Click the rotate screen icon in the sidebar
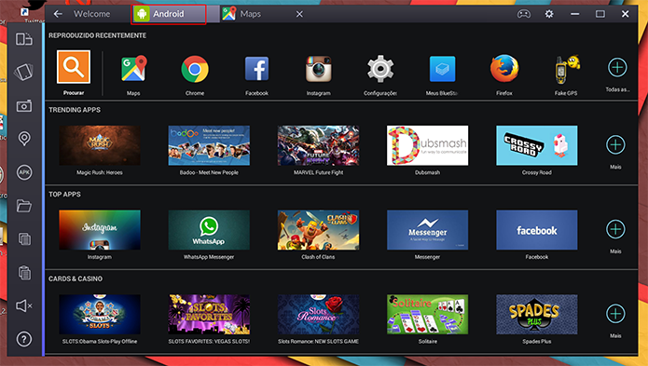Screen dimensions: 648x366 click(23, 72)
